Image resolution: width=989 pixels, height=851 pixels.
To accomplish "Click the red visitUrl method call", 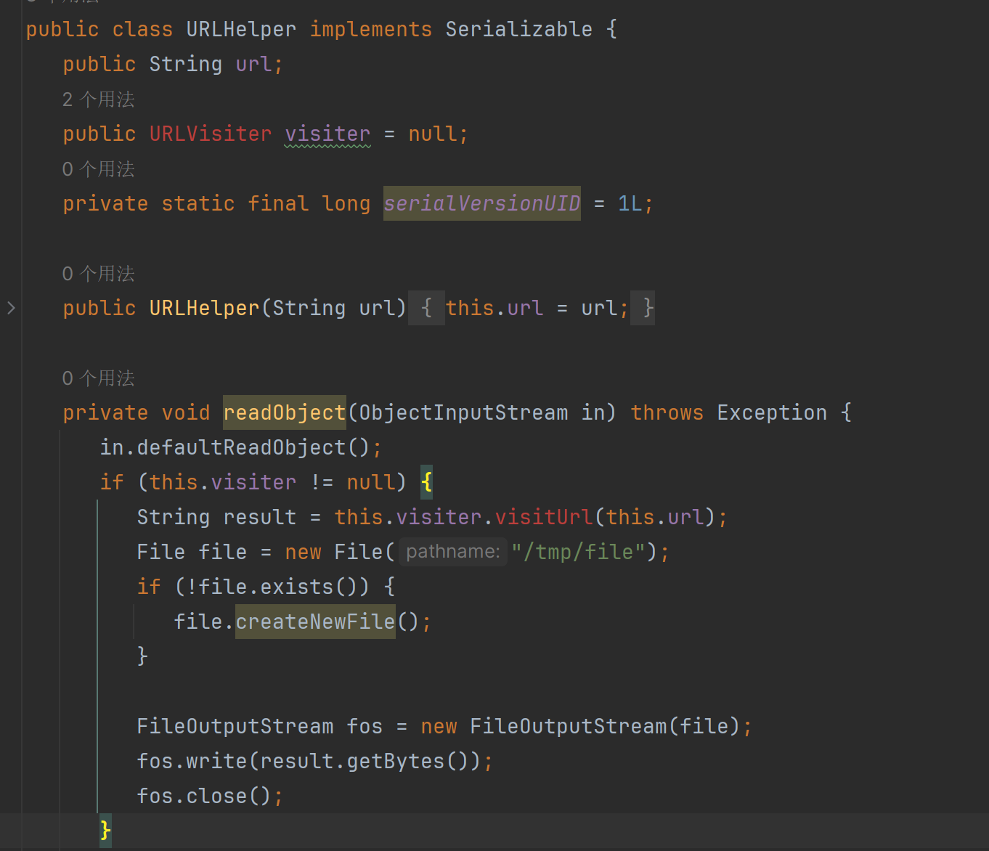I will 544,517.
